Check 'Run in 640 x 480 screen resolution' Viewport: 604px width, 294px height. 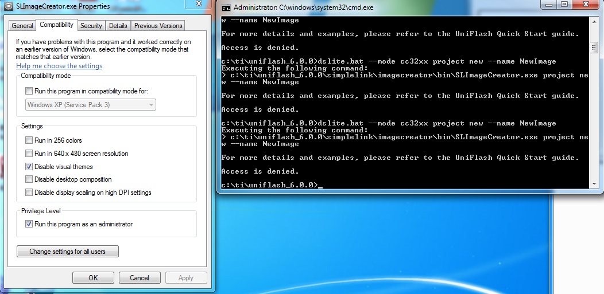coord(29,154)
